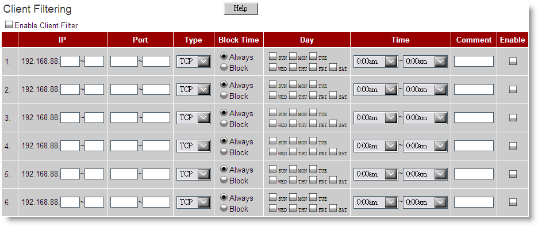Open the Type dropdown in row 1
538x226 pixels.
tap(194, 62)
